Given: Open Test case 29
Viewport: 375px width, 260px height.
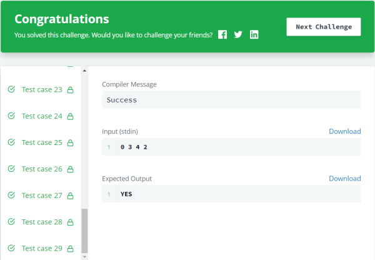Looking at the screenshot, I should point(42,249).
